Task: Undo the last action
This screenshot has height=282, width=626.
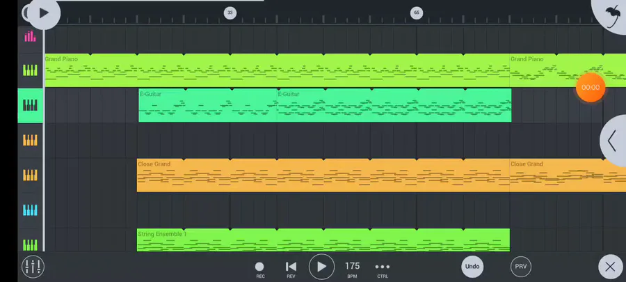Action: [472, 267]
